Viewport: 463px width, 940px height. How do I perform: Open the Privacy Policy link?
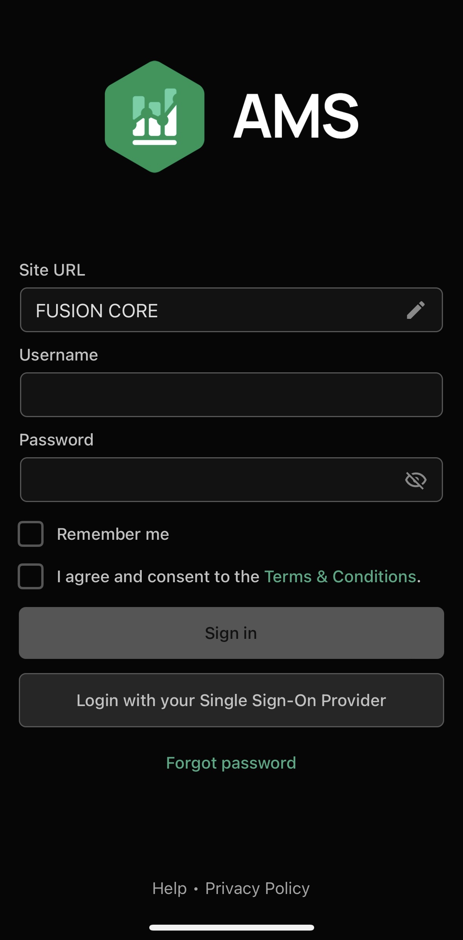click(257, 888)
